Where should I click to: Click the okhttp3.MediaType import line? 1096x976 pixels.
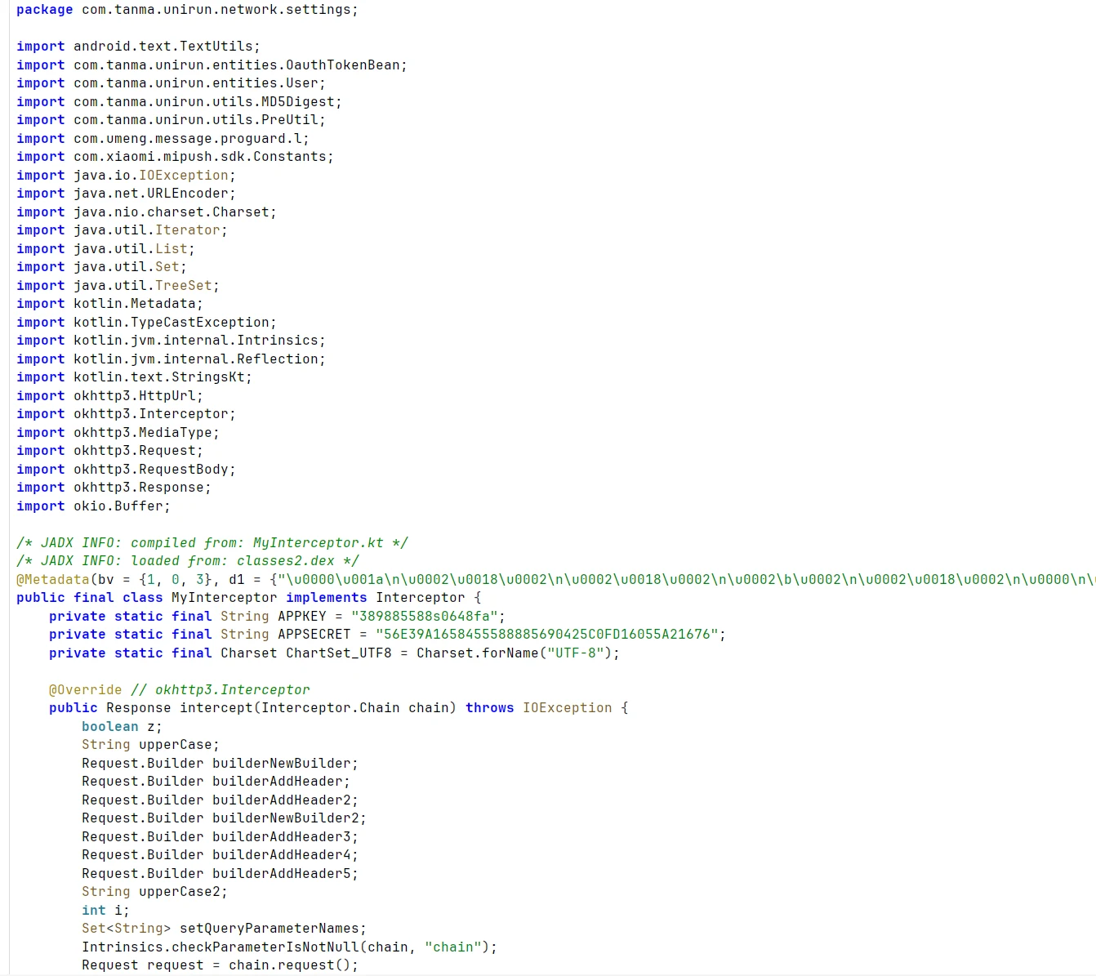[118, 433]
